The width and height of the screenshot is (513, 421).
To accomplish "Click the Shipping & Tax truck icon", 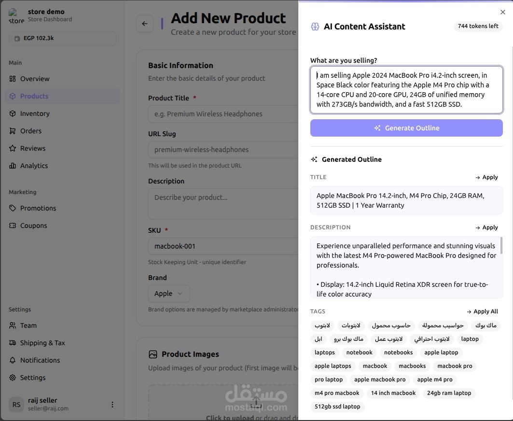I will click(x=13, y=342).
